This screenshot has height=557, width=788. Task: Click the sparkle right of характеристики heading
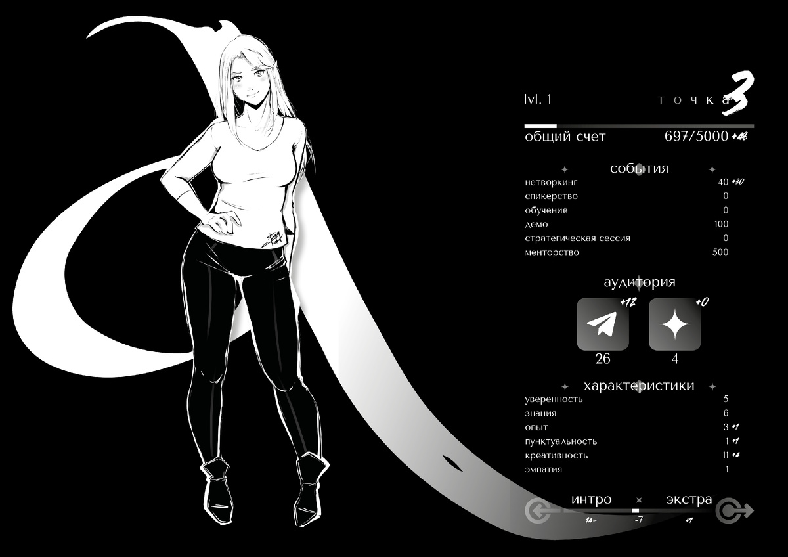[x=712, y=387]
